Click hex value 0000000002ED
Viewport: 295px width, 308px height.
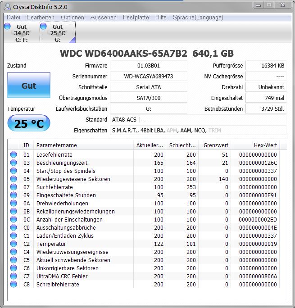tap(258, 219)
